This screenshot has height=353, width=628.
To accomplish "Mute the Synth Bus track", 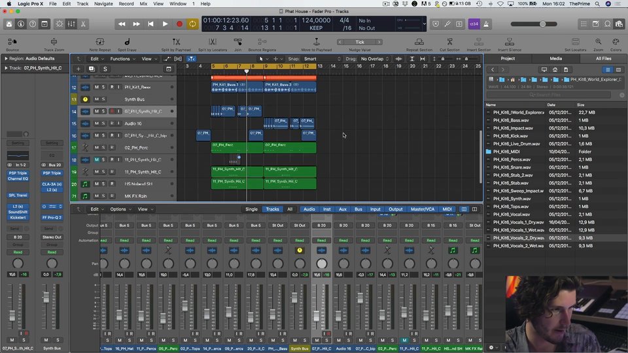I will click(x=97, y=99).
